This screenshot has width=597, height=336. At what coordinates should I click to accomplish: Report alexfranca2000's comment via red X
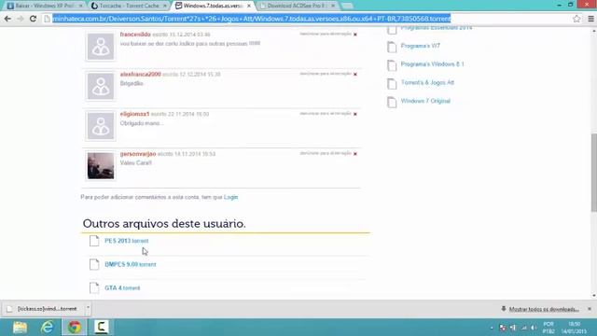[x=355, y=74]
